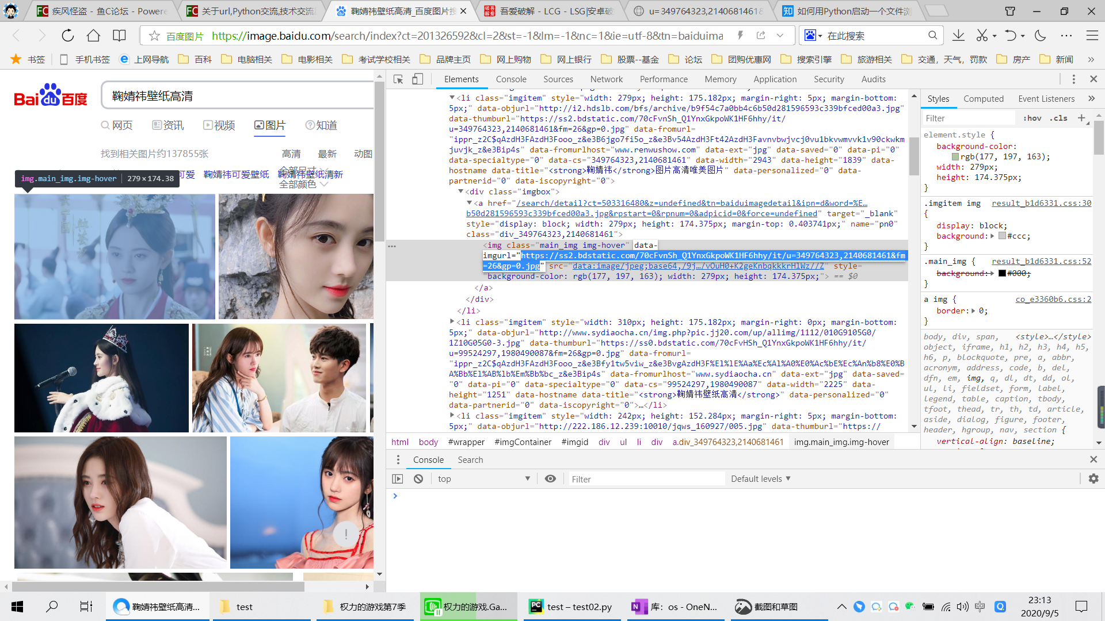The width and height of the screenshot is (1105, 621).
Task: Close the console drawer
Action: tap(1093, 459)
